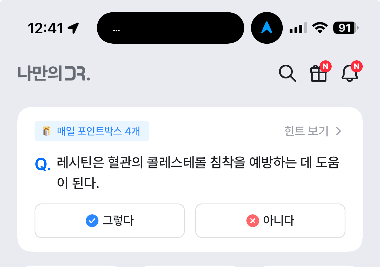The width and height of the screenshot is (380, 267).
Task: Tap the cellular signal bars icon
Action: coord(298,28)
